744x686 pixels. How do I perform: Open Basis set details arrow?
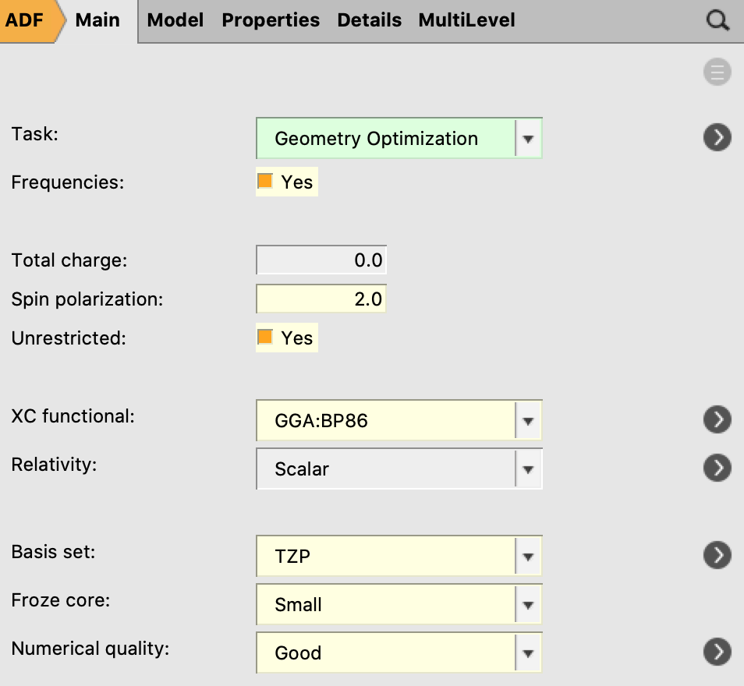pos(717,555)
